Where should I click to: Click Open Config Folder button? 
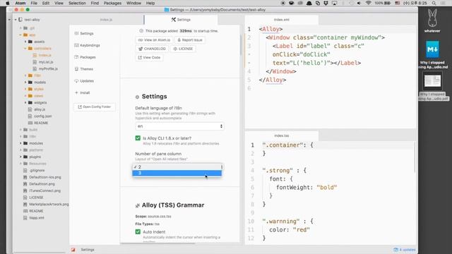click(x=94, y=107)
